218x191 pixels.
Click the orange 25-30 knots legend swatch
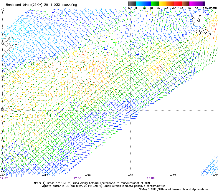point(170,4)
